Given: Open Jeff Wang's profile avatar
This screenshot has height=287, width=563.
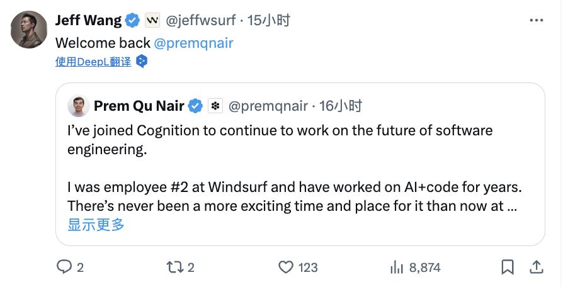Looking at the screenshot, I should coord(29,29).
